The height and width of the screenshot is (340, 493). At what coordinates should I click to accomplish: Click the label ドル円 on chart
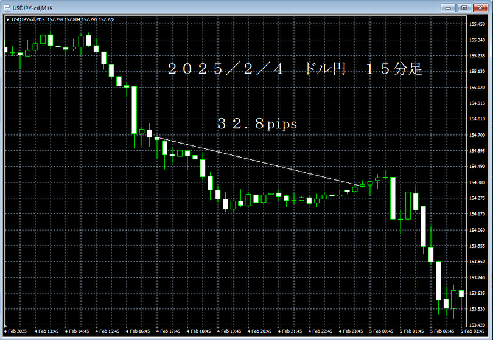[325, 69]
